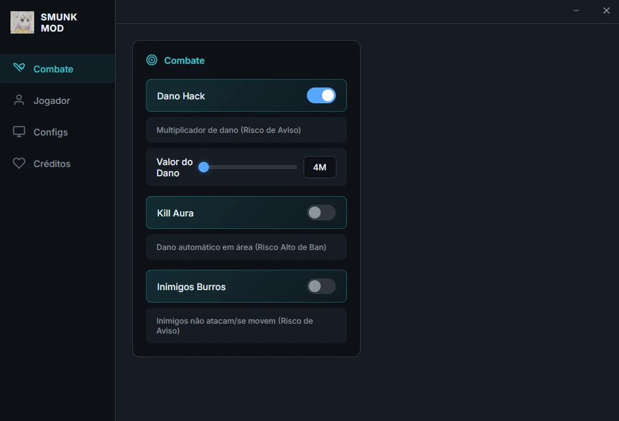Click the Dano Hack description text box
Screen dimensions: 619x421
click(x=246, y=130)
